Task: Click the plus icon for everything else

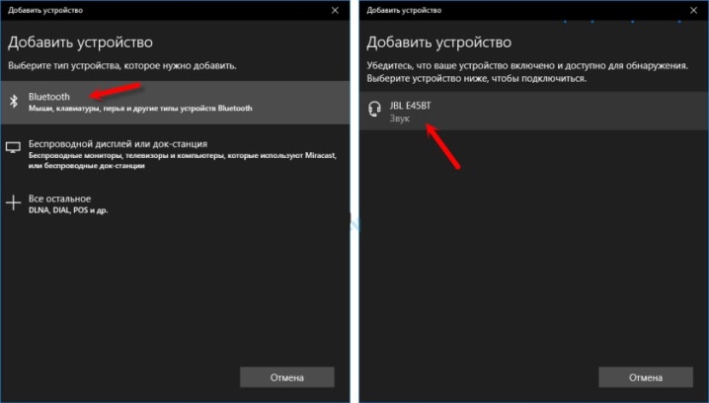Action: pyautogui.click(x=13, y=202)
